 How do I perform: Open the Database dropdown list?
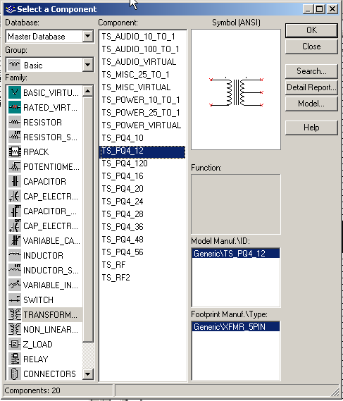pyautogui.click(x=87, y=37)
